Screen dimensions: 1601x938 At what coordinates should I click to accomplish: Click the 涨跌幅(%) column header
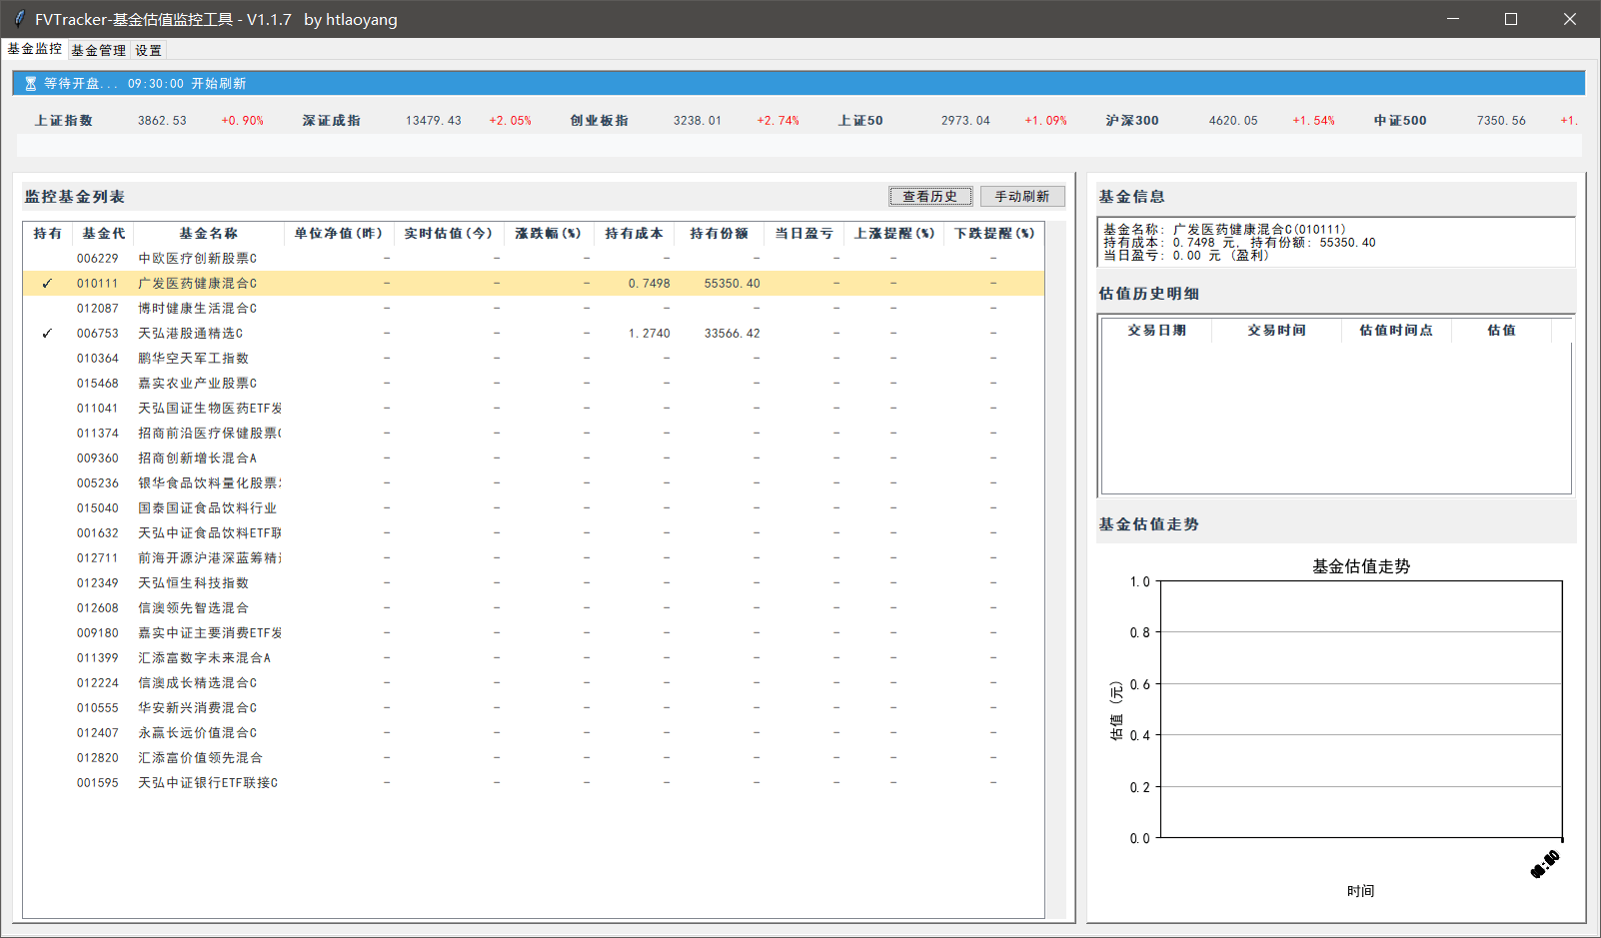[x=548, y=234]
